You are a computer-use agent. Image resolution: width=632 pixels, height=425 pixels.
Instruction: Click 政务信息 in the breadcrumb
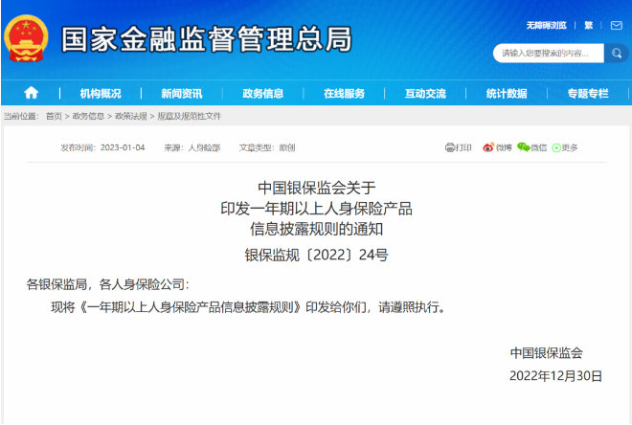point(88,116)
